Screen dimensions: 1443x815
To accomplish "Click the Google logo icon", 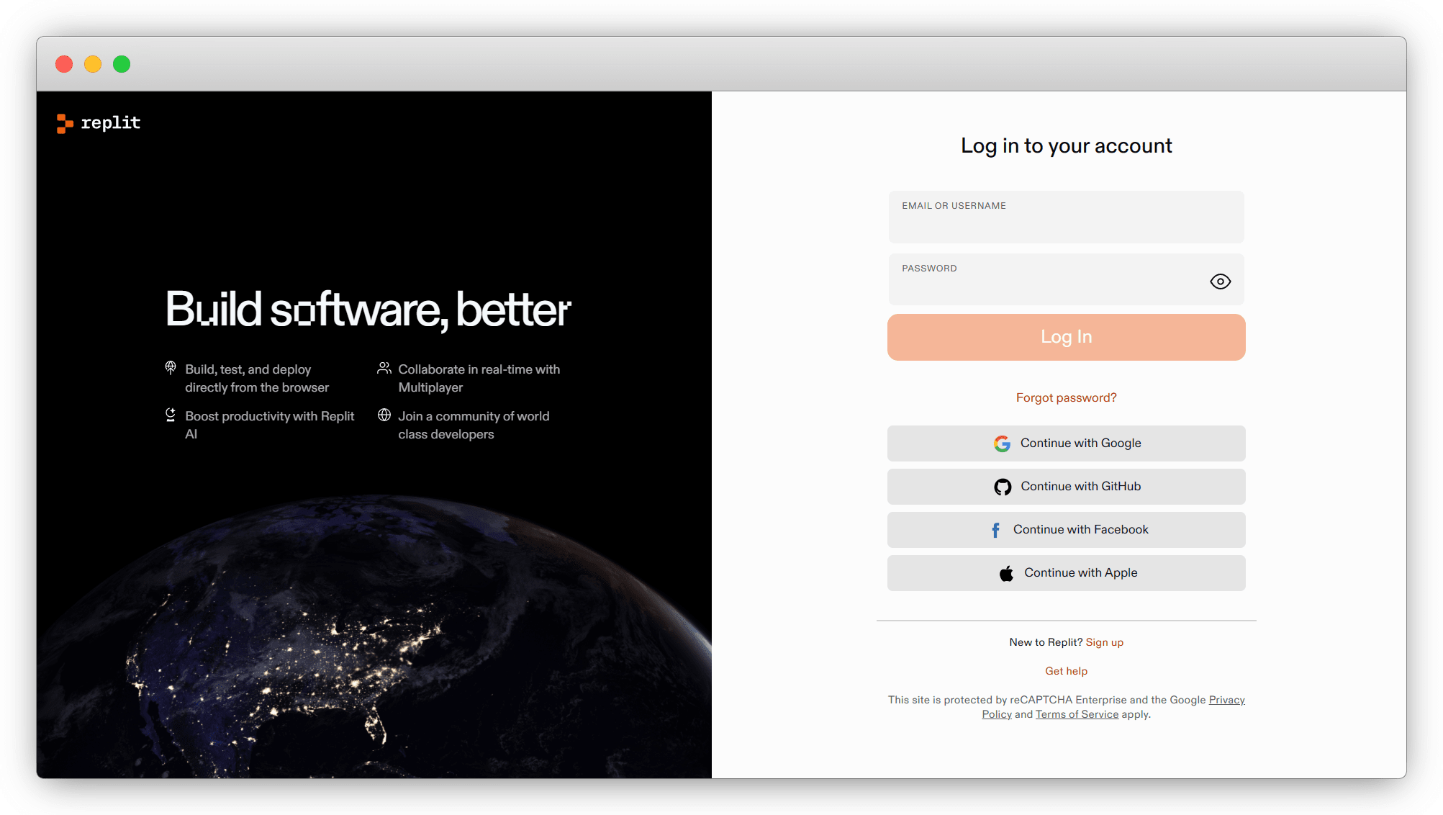I will [x=1002, y=443].
